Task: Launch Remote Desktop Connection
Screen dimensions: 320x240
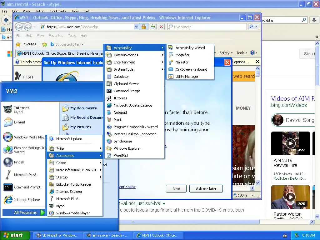Action: pyautogui.click(x=135, y=134)
